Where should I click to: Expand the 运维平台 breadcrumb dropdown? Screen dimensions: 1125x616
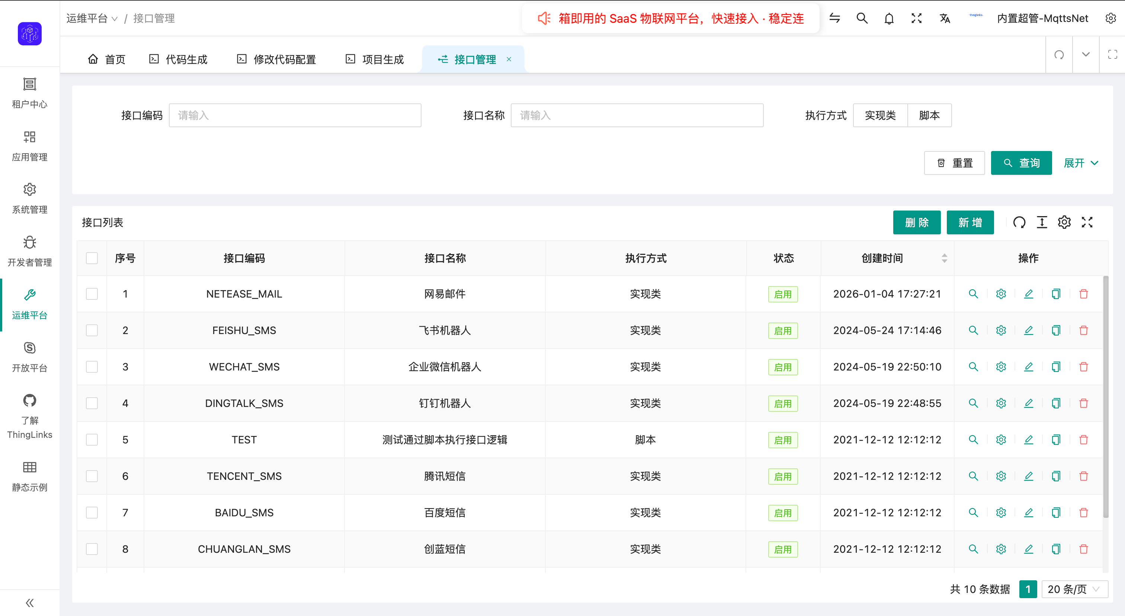[92, 18]
